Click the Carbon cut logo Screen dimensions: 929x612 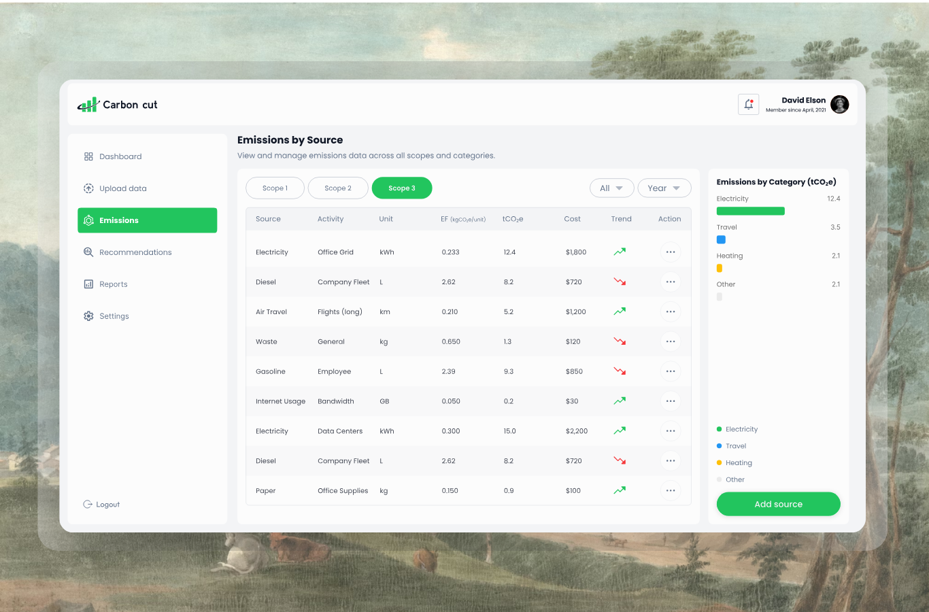118,105
